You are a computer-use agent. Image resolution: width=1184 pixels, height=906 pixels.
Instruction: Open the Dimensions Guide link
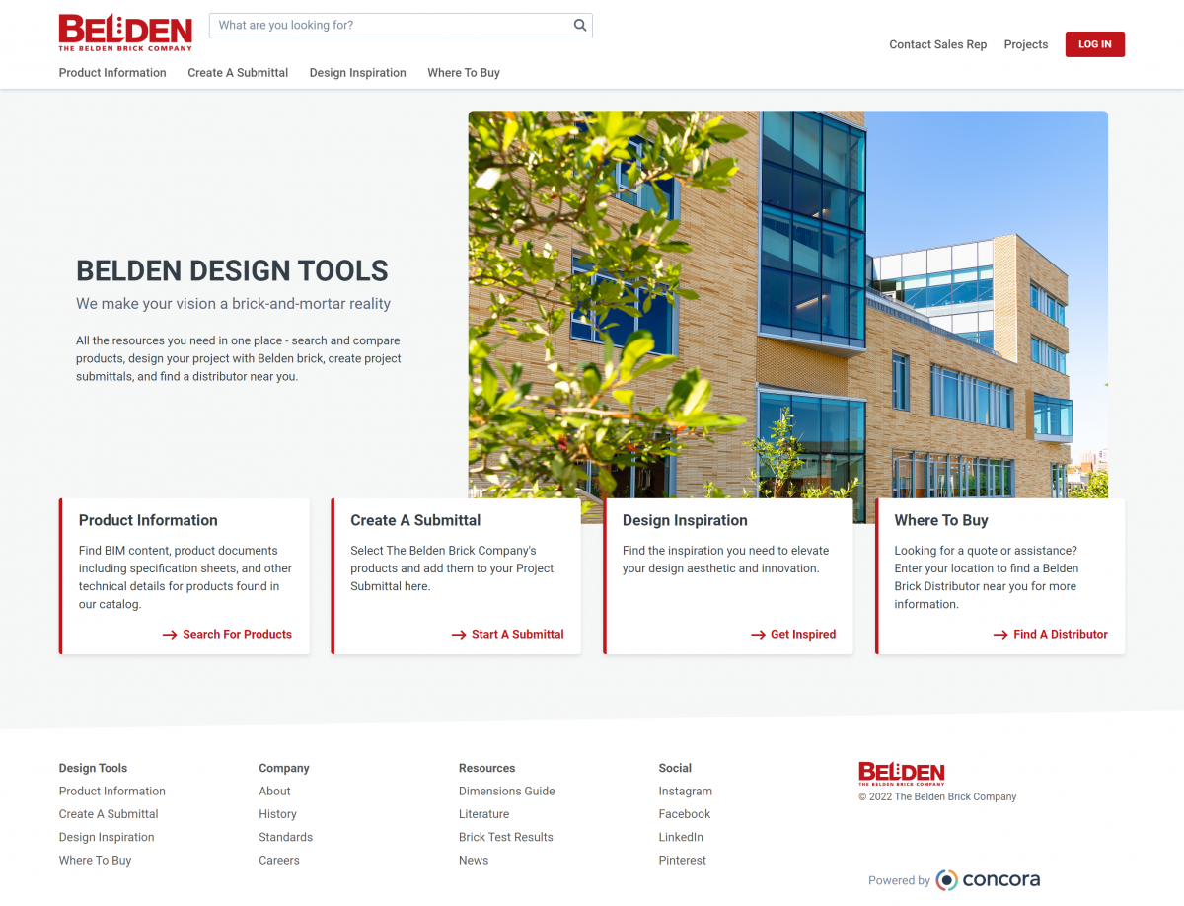507,792
